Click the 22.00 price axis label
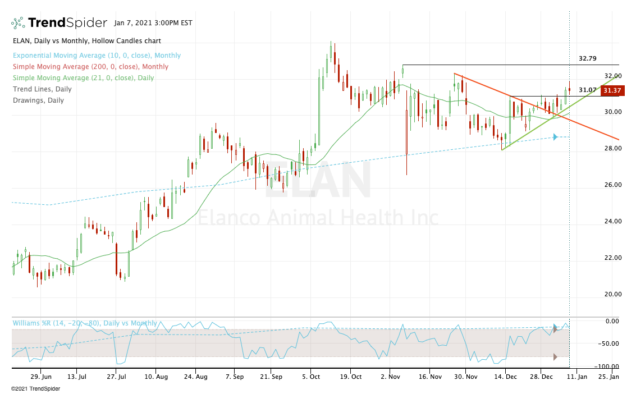 click(613, 258)
